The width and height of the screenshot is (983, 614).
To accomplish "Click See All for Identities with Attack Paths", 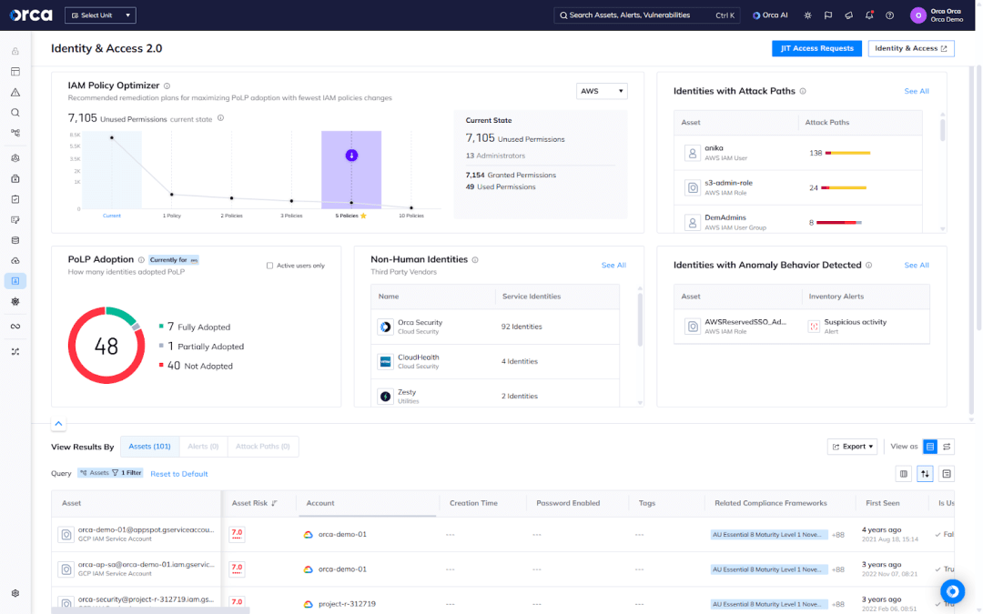I will [917, 92].
